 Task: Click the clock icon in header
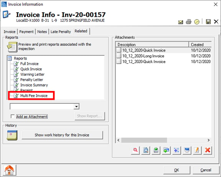pyautogui.click(x=197, y=22)
